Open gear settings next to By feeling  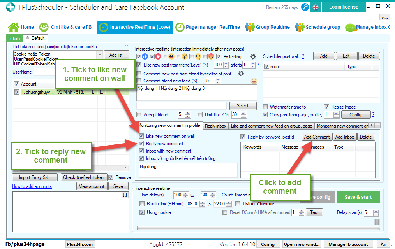(253, 56)
